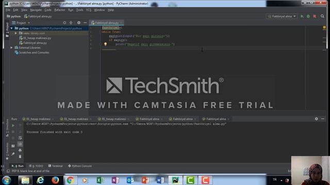330x185 pixels.
Task: Click the python breadcrumb in navigation bar
Action: (x=14, y=16)
